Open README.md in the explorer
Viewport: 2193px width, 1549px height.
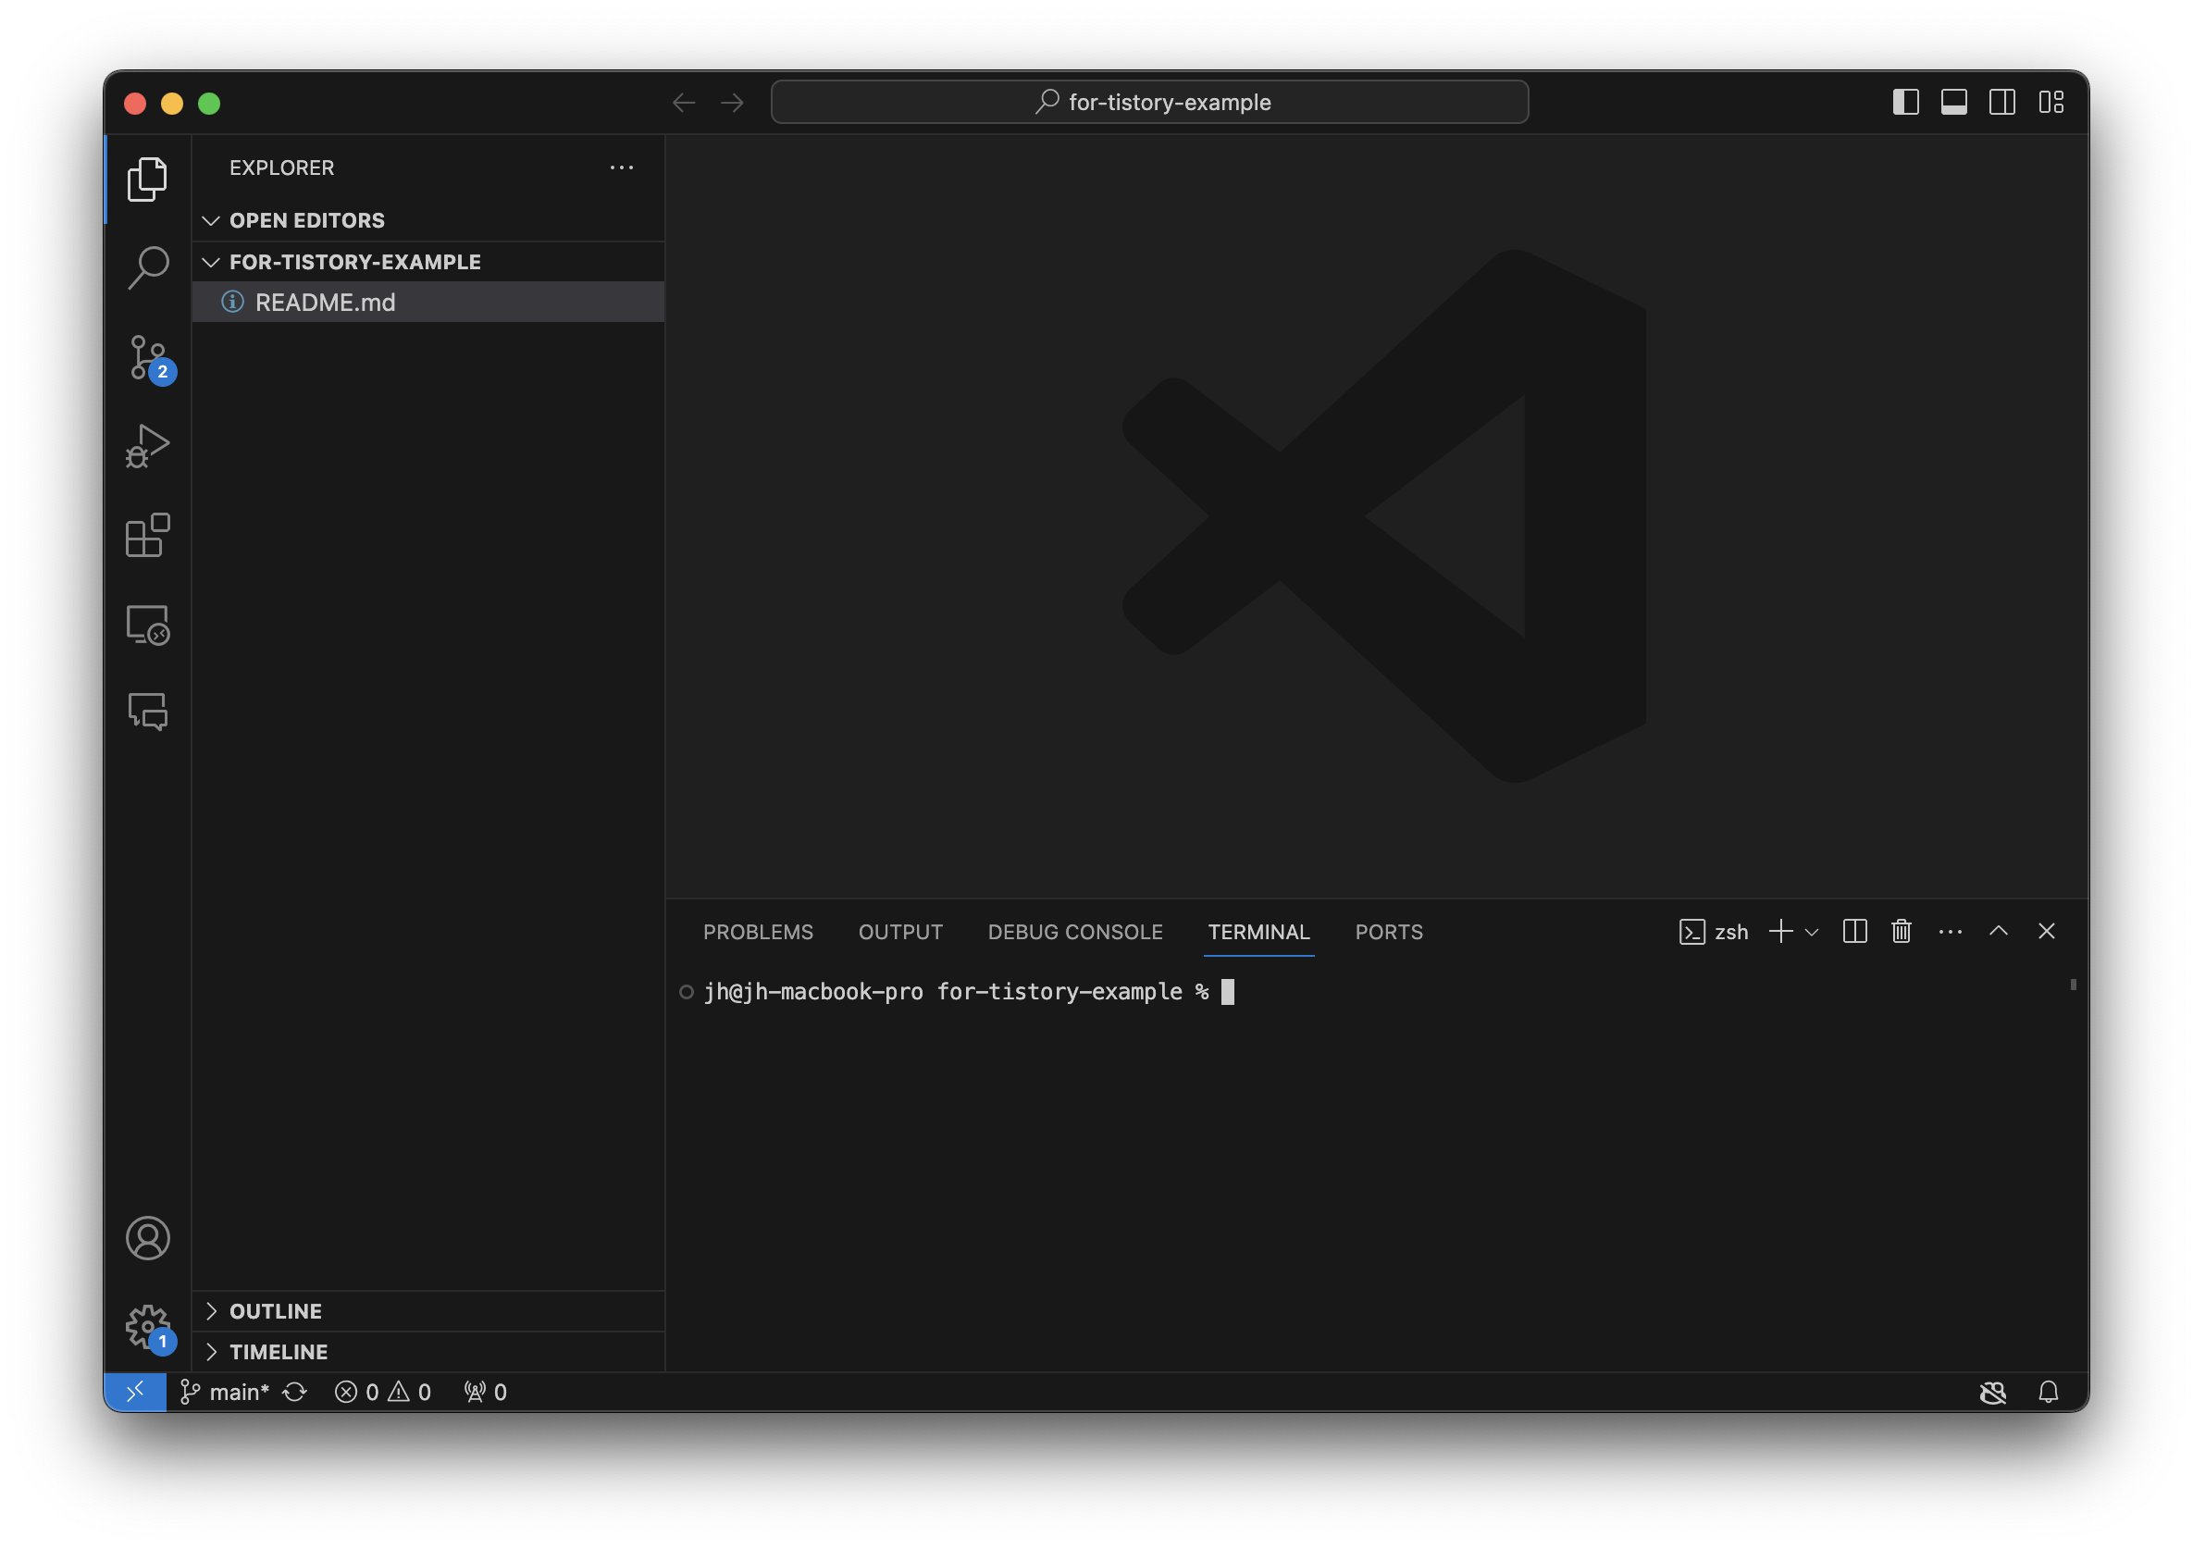[325, 303]
